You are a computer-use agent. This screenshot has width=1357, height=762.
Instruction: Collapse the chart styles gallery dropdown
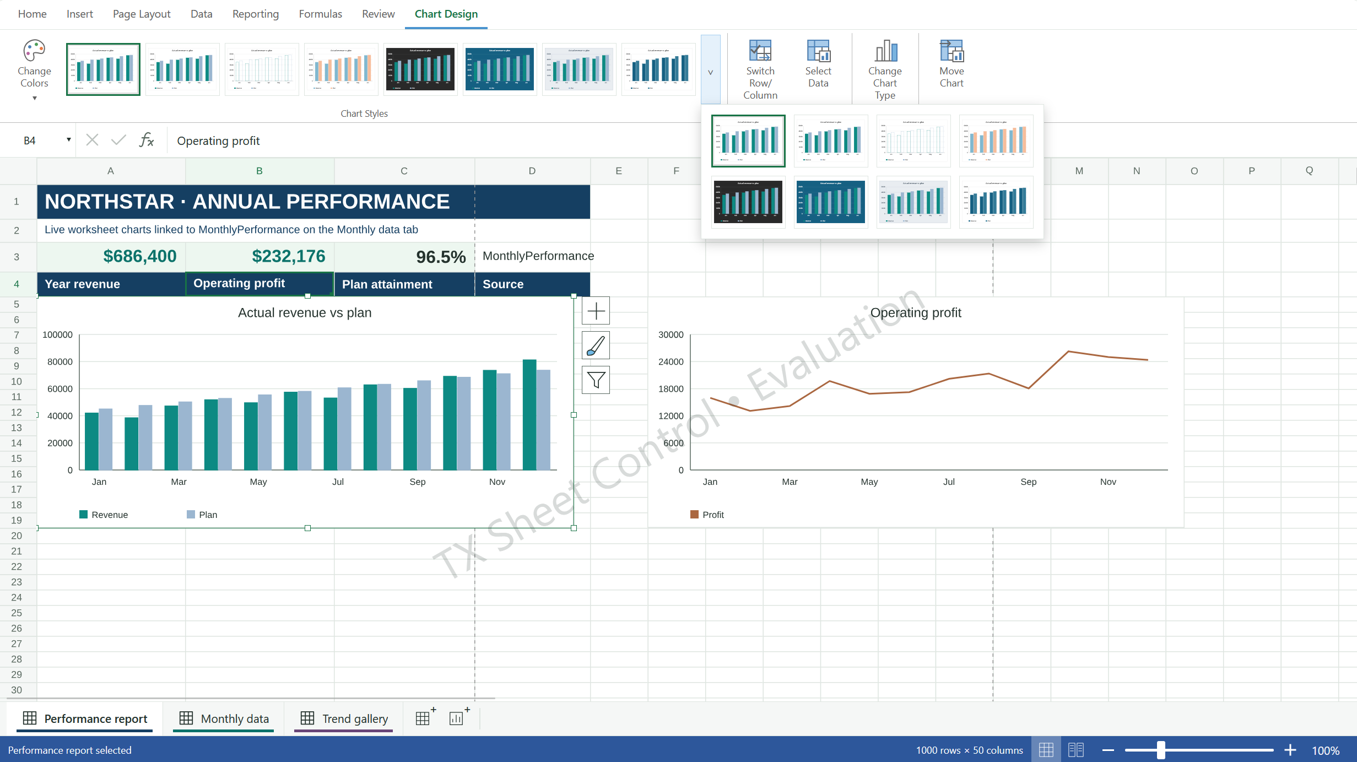(711, 69)
